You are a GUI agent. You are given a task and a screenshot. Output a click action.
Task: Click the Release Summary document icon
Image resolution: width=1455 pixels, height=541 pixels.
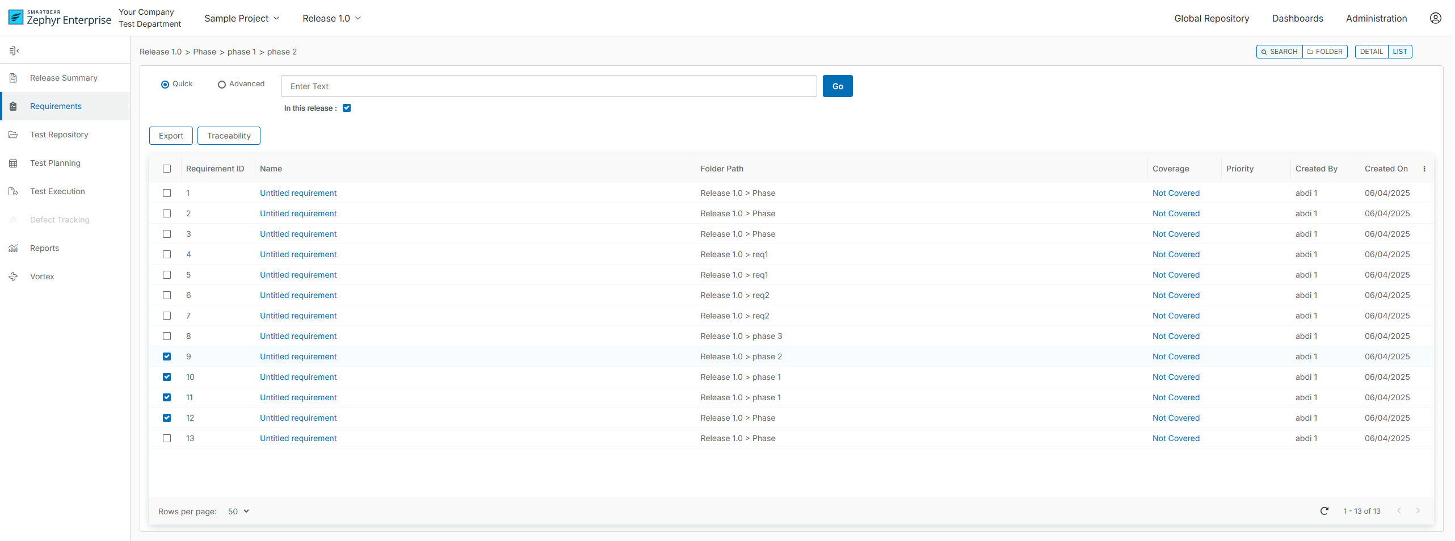[x=14, y=78]
